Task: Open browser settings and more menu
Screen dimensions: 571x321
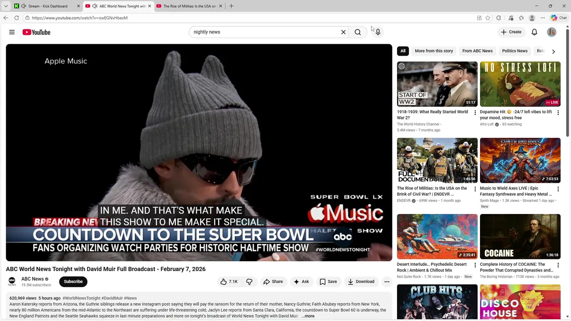Action: [542, 18]
